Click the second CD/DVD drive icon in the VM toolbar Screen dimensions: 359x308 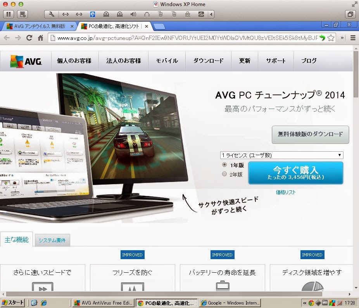pos(119,14)
